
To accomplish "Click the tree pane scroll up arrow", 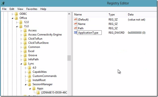I will click(x=69, y=14).
